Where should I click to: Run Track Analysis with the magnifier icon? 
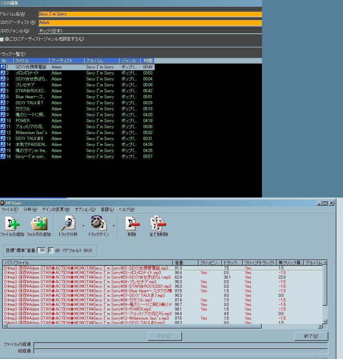tap(68, 223)
